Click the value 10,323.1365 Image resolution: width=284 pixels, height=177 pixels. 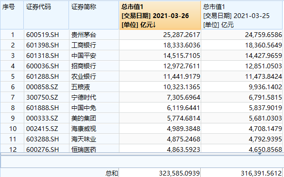coord(182,87)
